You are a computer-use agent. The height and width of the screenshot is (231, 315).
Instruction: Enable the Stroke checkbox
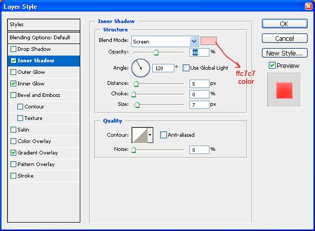[x=13, y=176]
